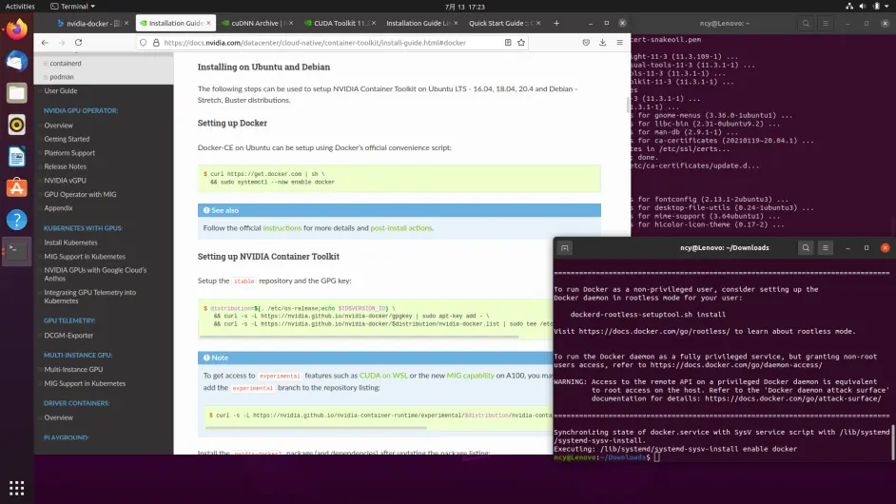The image size is (896, 504).
Task: Toggle reader view in address bar
Action: pos(507,42)
